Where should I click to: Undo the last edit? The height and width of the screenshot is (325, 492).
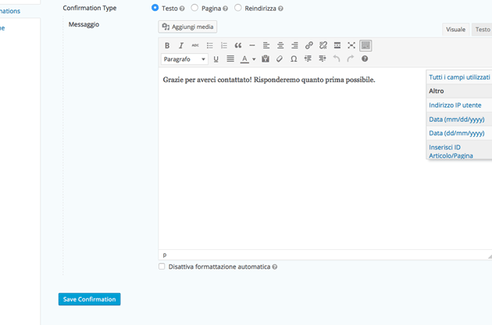tap(337, 59)
